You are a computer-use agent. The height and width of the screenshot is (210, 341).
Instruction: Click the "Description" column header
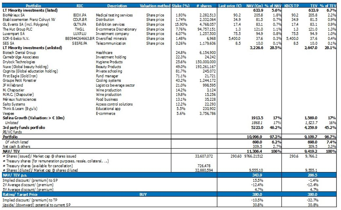pos(117,6)
